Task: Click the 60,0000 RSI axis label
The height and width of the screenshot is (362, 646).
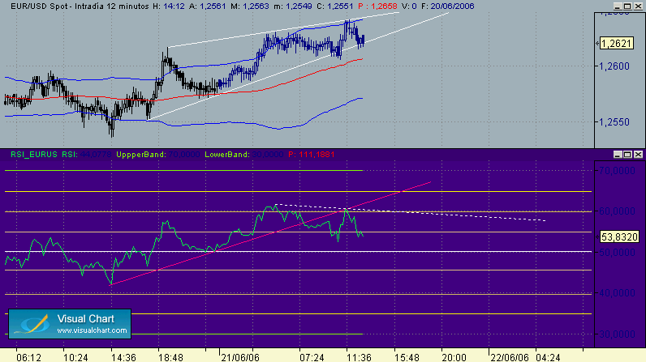Action: [617, 211]
